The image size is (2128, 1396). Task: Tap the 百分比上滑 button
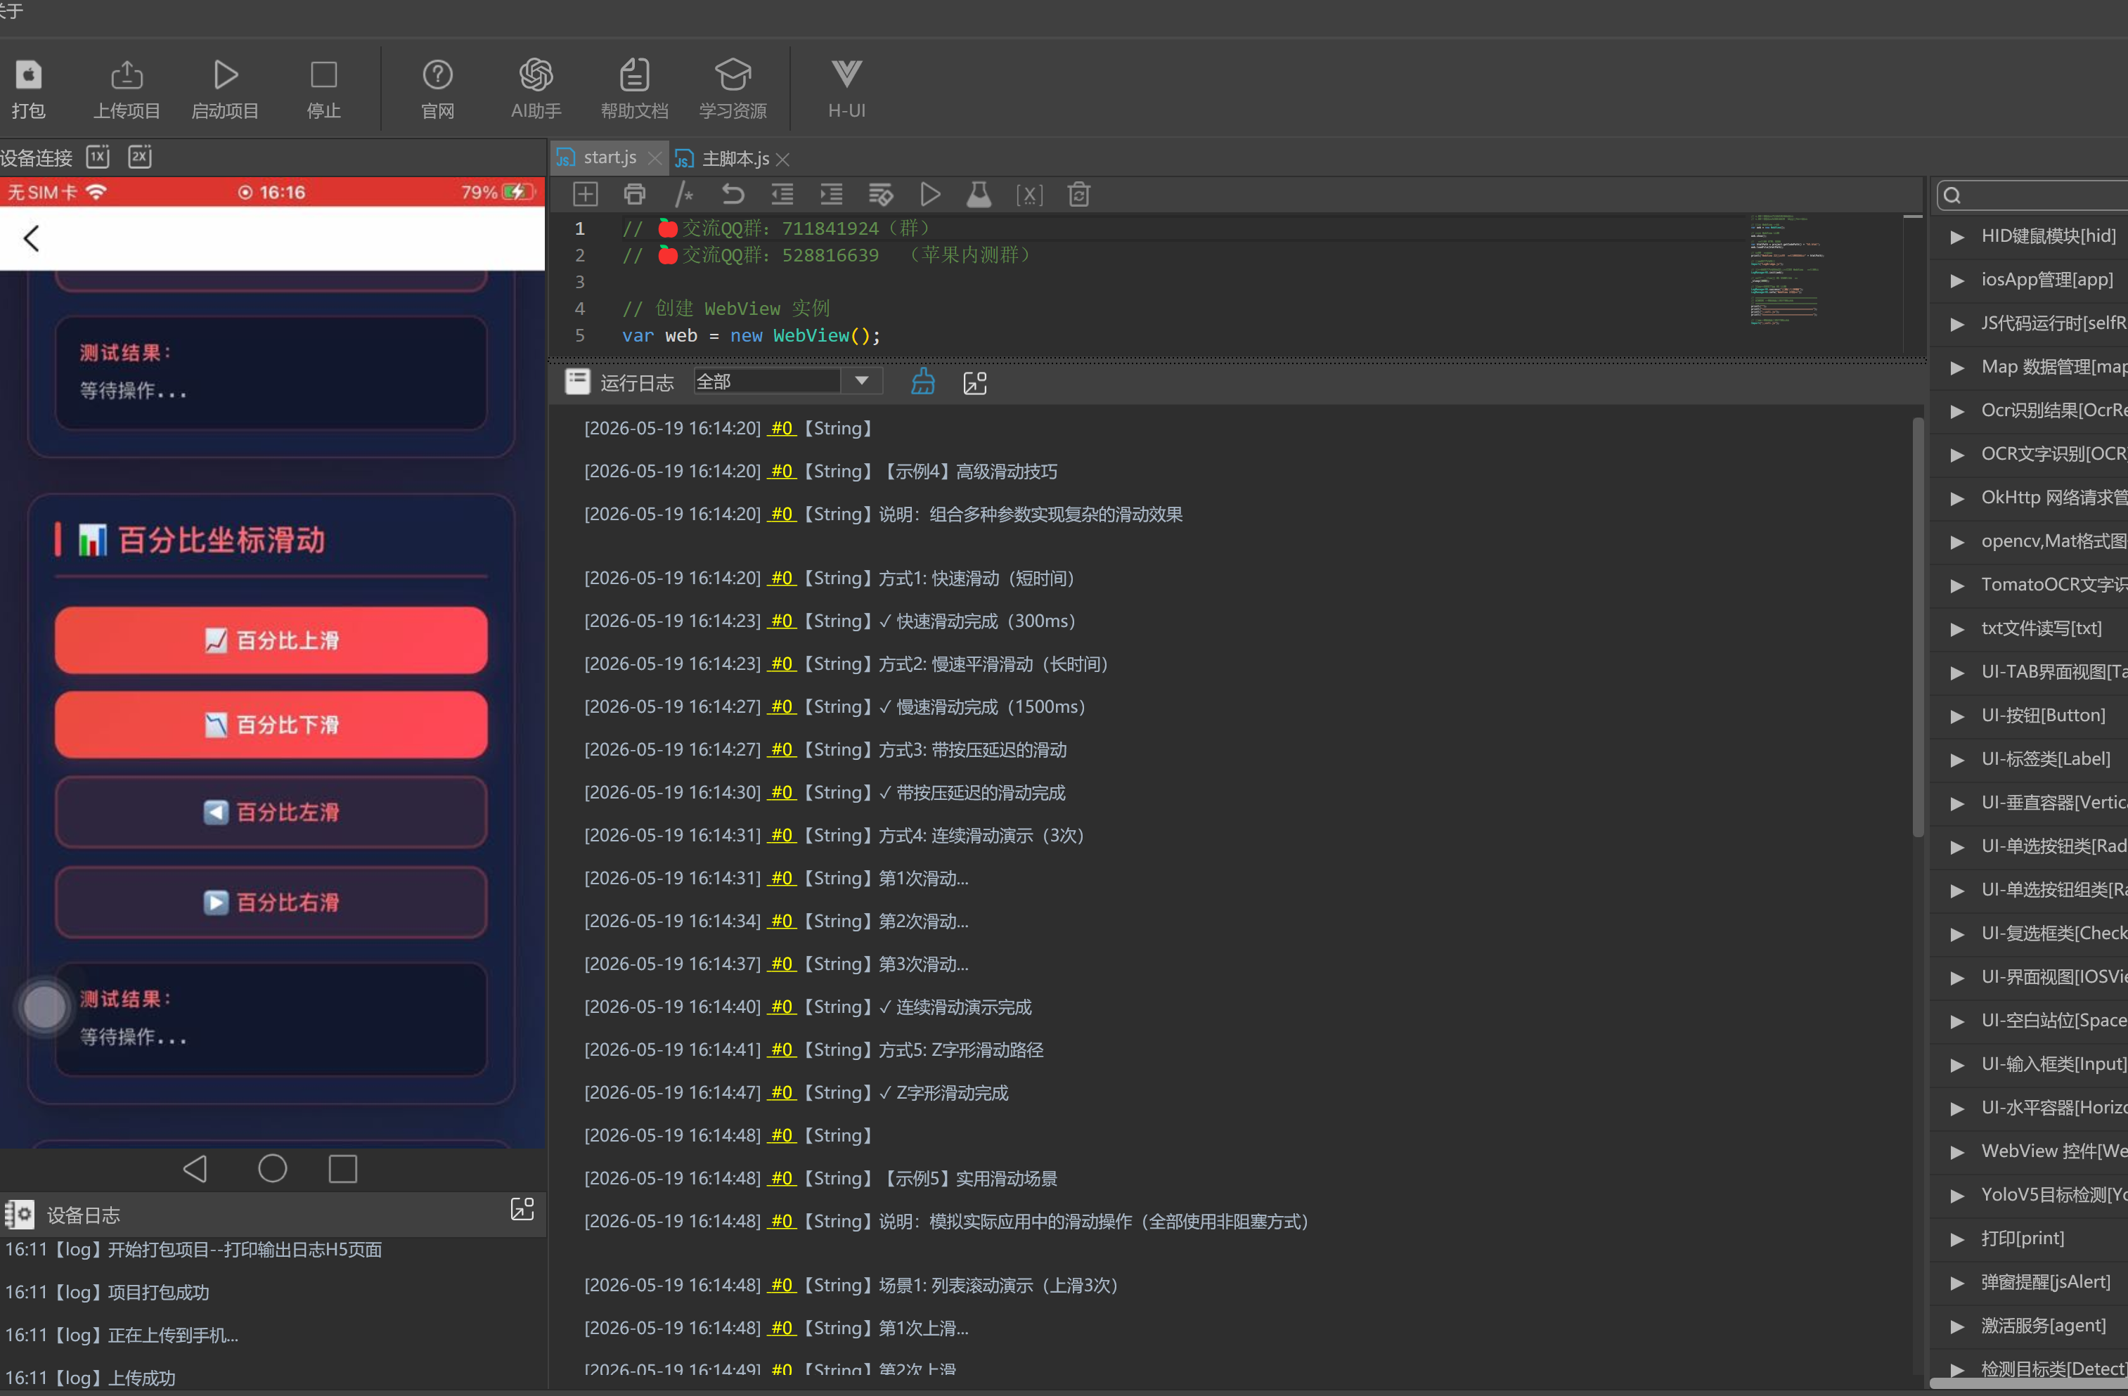point(271,640)
